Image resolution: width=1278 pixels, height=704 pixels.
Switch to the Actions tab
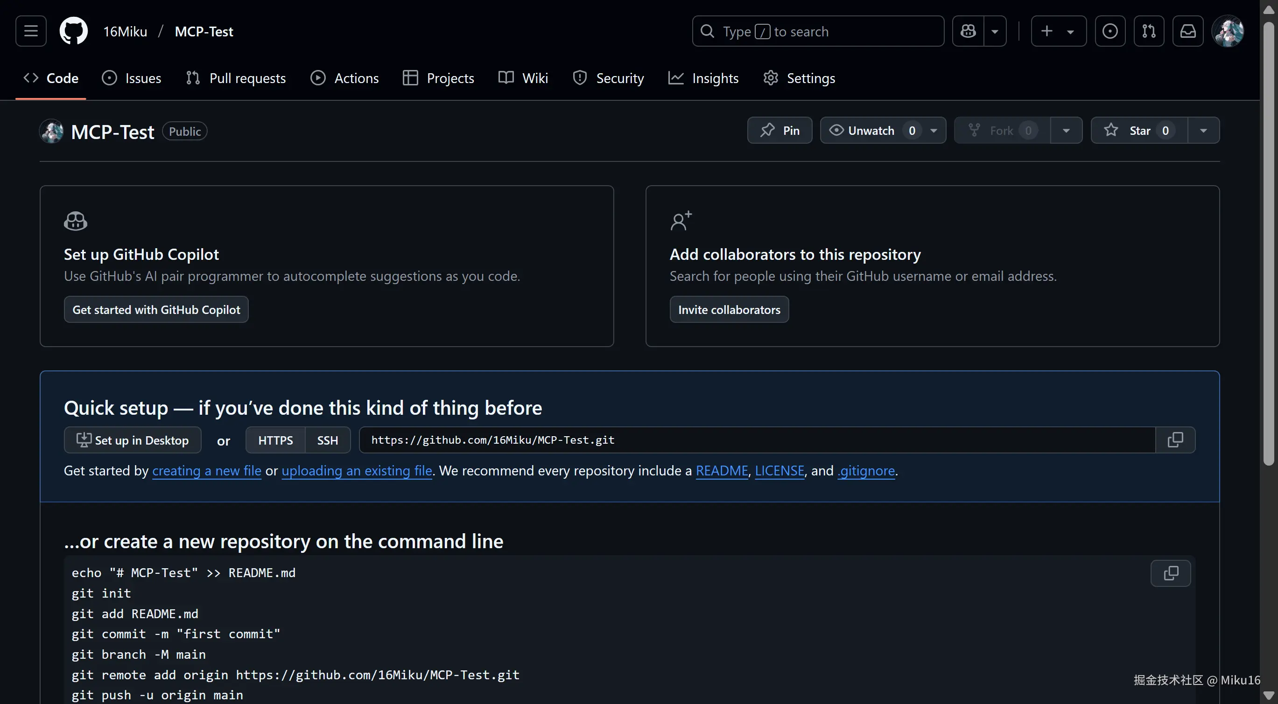(345, 78)
